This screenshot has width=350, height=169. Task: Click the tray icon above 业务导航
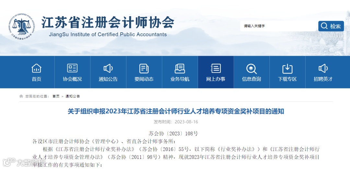click(180, 68)
